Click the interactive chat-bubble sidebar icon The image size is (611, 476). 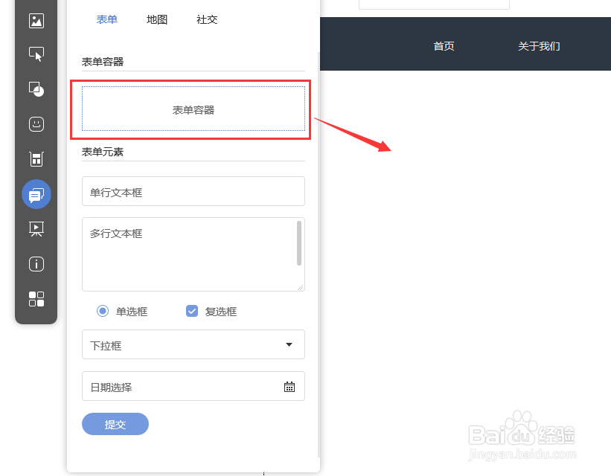tap(36, 194)
